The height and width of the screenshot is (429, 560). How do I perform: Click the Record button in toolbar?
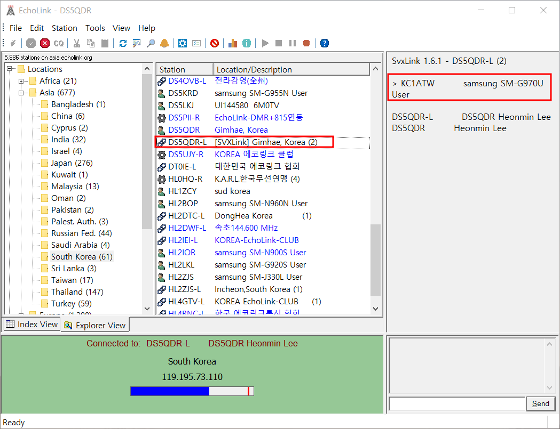[306, 43]
